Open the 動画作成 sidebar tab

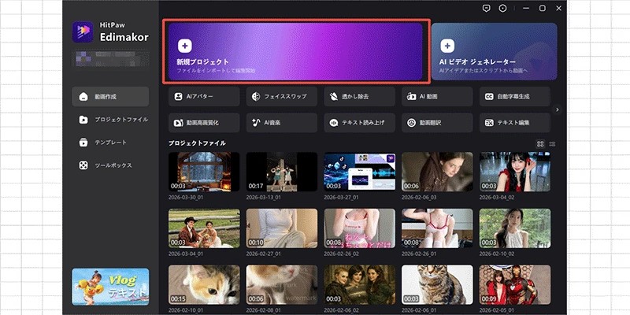point(110,97)
